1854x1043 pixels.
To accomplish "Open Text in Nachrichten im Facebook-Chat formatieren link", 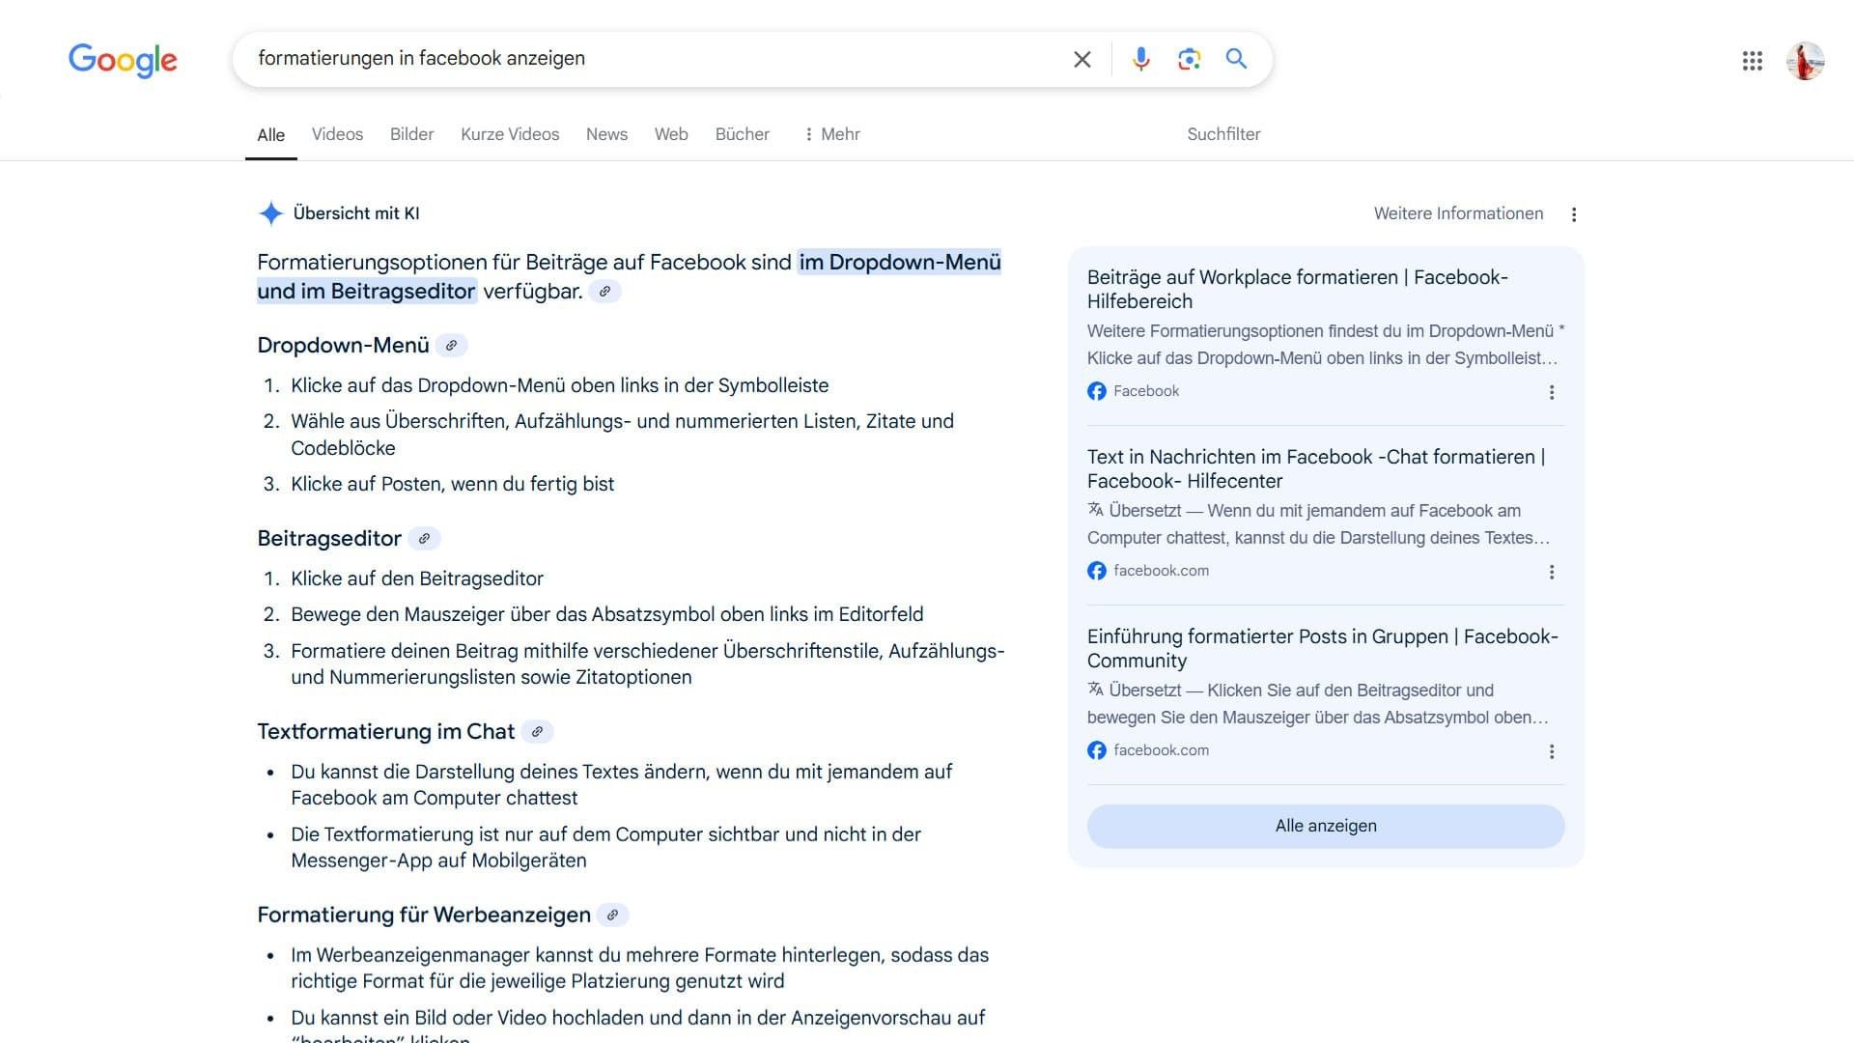I will 1315,468.
